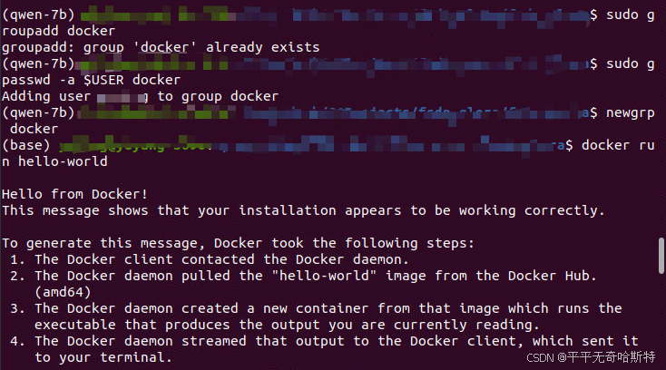Click the 'installation appears to be working correctly' line
The width and height of the screenshot is (666, 370).
[x=303, y=210]
